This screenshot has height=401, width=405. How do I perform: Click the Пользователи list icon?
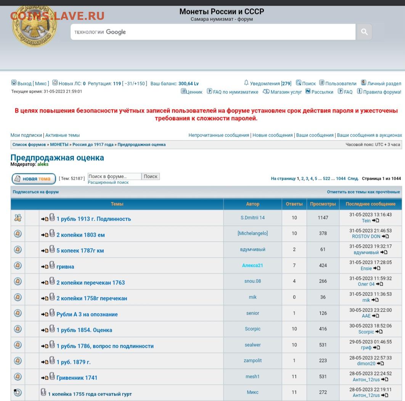[321, 83]
